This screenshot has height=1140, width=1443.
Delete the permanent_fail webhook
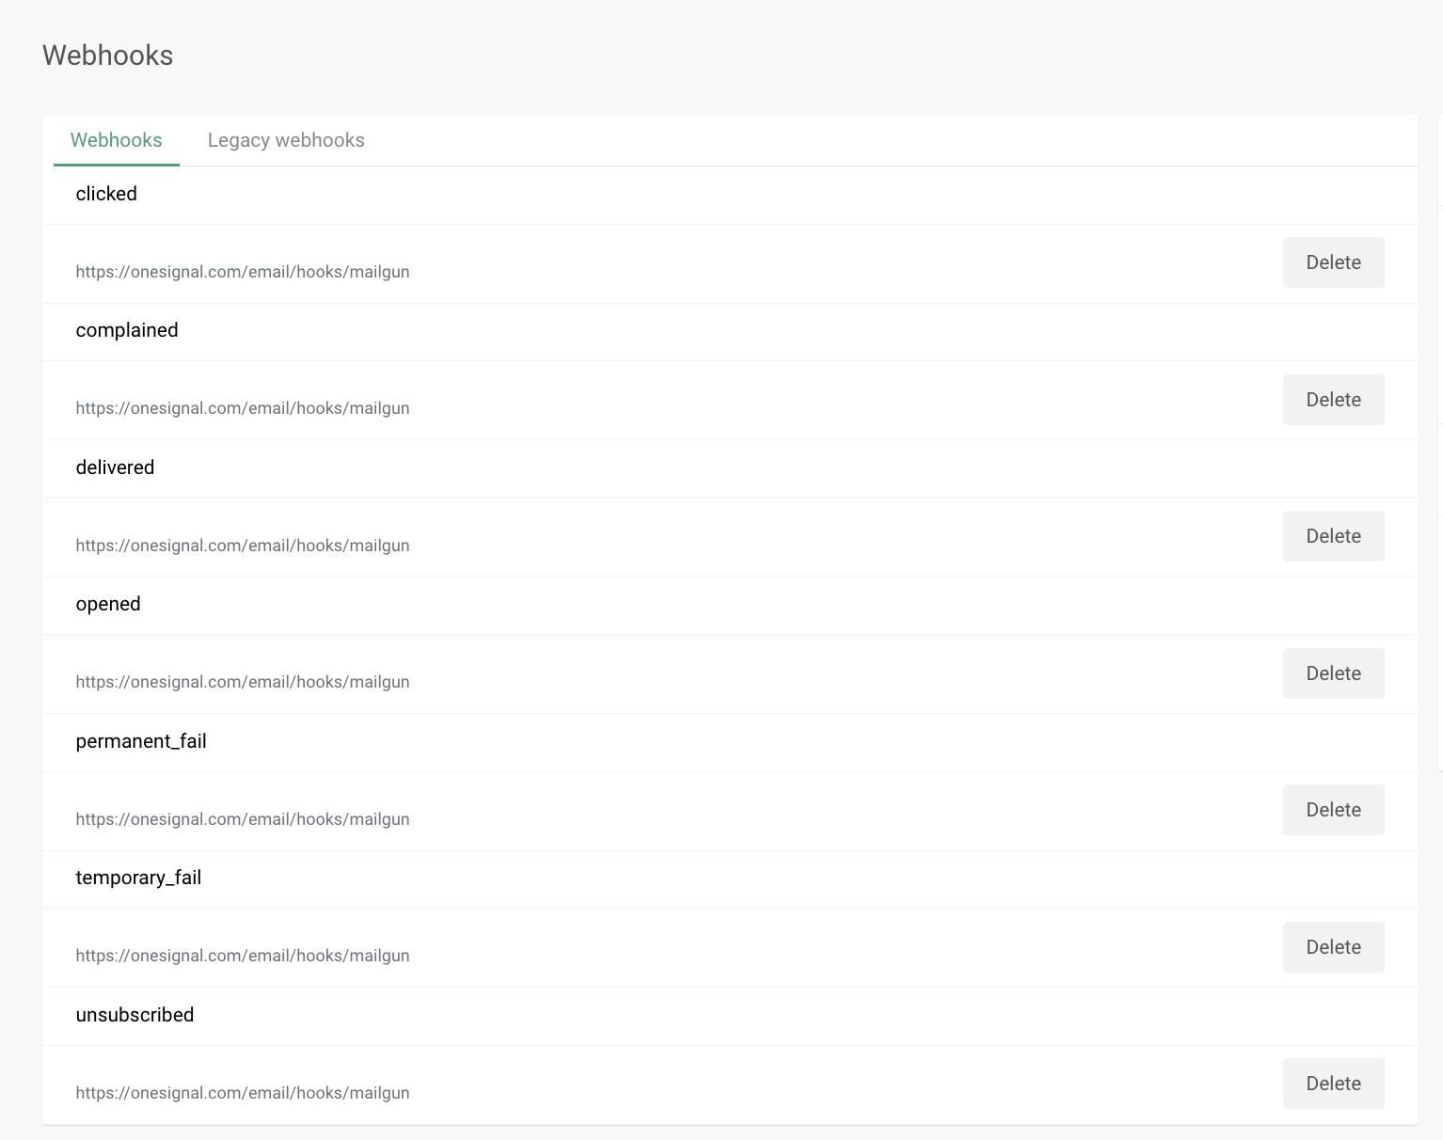(1333, 810)
